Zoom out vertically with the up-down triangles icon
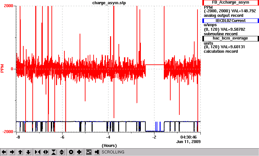This screenshot has width=259, height=156. click(x=62, y=152)
